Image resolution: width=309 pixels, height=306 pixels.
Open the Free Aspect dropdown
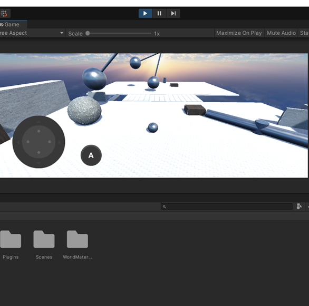pos(32,33)
